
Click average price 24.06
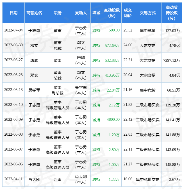tap(128, 45)
